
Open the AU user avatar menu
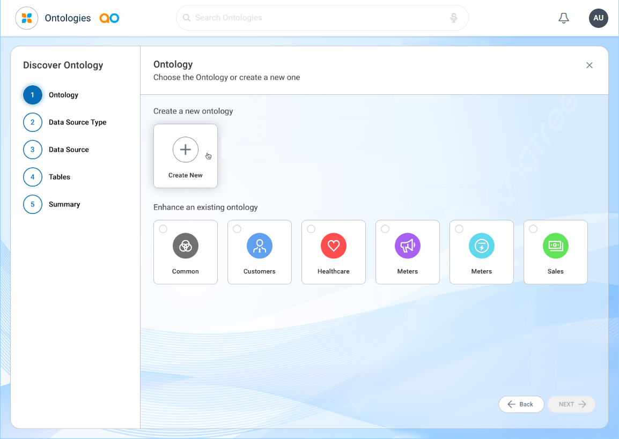click(x=598, y=18)
